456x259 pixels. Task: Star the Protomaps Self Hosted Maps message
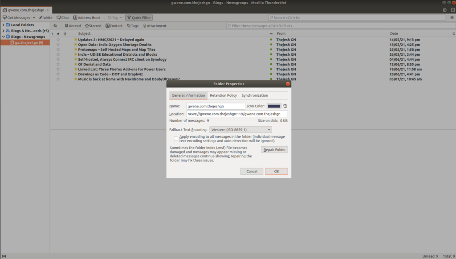58,49
